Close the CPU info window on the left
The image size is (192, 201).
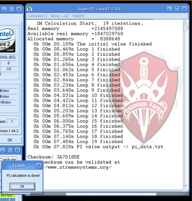click(x=19, y=9)
